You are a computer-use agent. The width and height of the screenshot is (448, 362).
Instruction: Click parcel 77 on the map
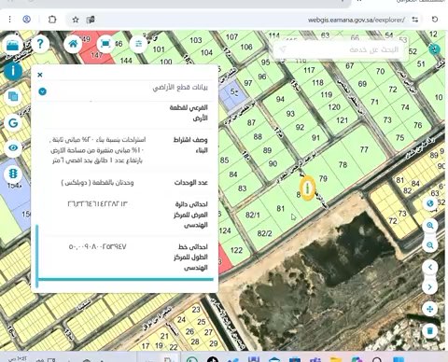pos(364,149)
